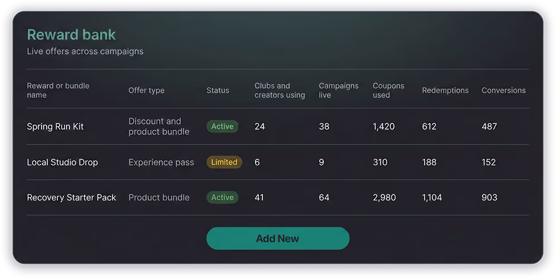Sort by Reward or bundle name column
This screenshot has height=278, width=556.
tap(58, 90)
